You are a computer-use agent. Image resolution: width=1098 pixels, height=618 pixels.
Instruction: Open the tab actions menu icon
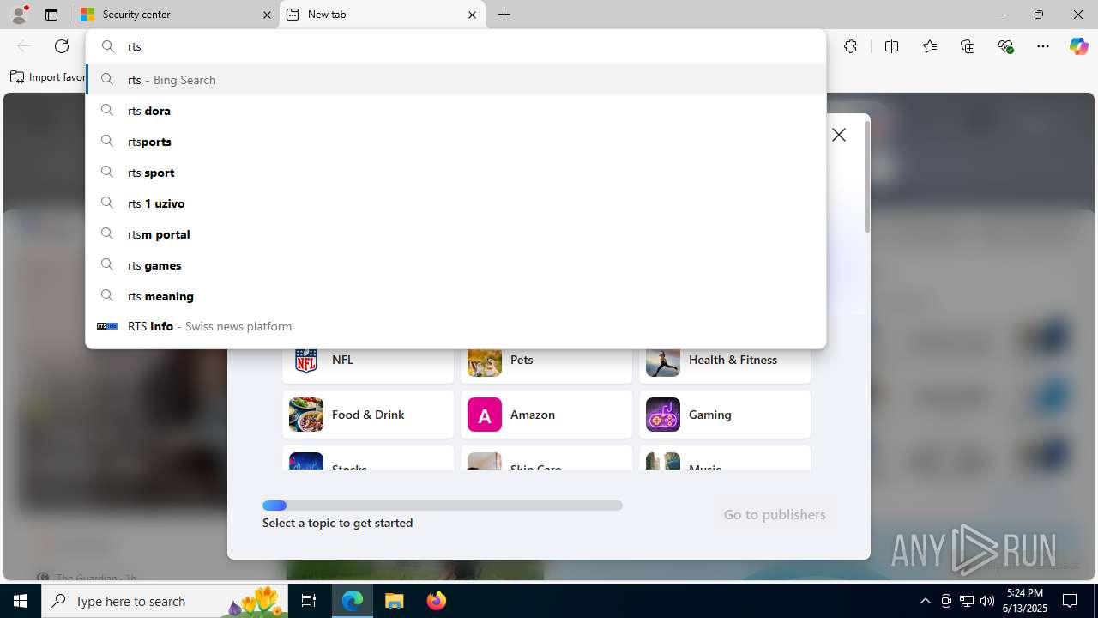click(51, 15)
